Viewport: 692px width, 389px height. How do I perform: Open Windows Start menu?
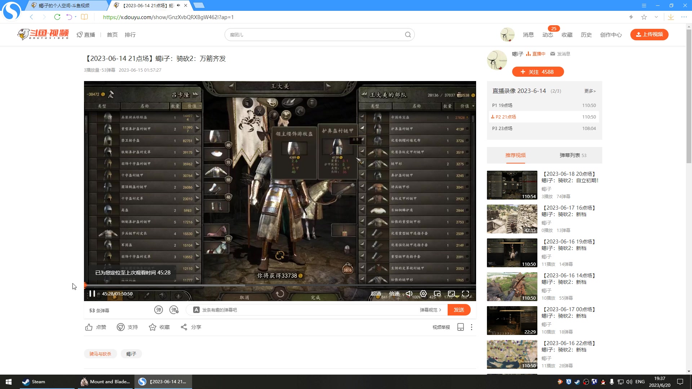click(x=9, y=382)
